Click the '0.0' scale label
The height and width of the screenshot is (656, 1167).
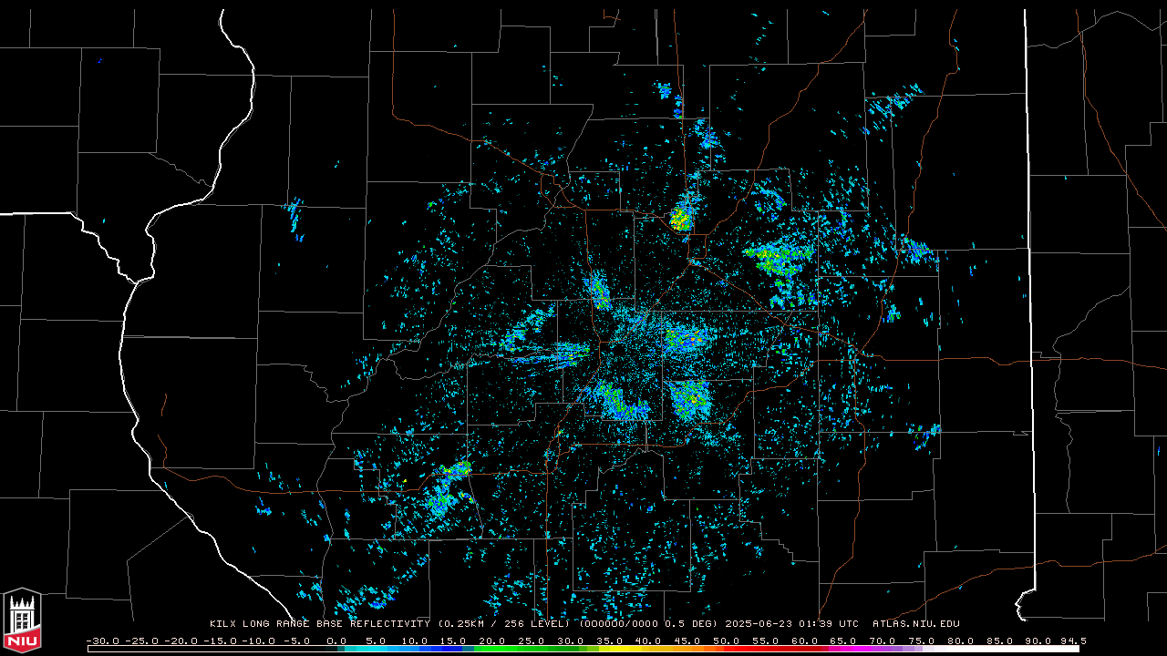click(336, 641)
